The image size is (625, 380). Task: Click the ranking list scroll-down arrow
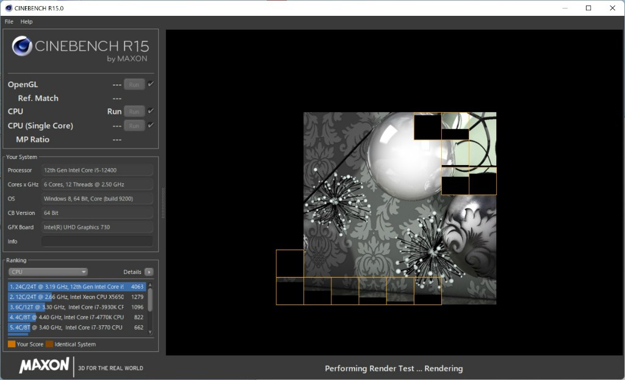click(150, 331)
